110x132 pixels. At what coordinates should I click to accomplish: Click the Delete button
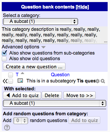coord(52,95)
